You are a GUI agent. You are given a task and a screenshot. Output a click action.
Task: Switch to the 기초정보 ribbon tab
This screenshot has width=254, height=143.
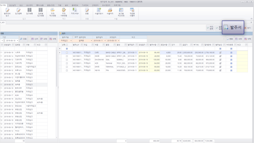85,5
